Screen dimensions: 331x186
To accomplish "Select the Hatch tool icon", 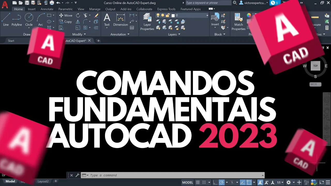I will [x=49, y=28].
